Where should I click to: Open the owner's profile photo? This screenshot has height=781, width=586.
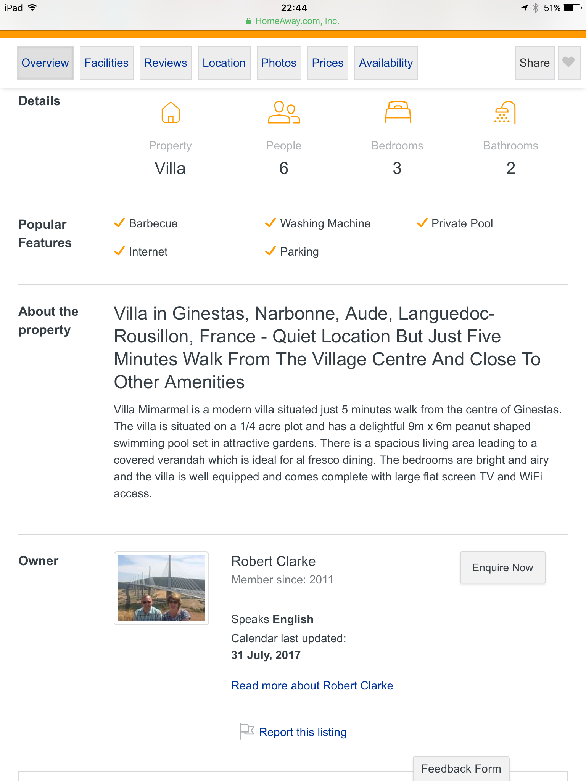(x=161, y=588)
